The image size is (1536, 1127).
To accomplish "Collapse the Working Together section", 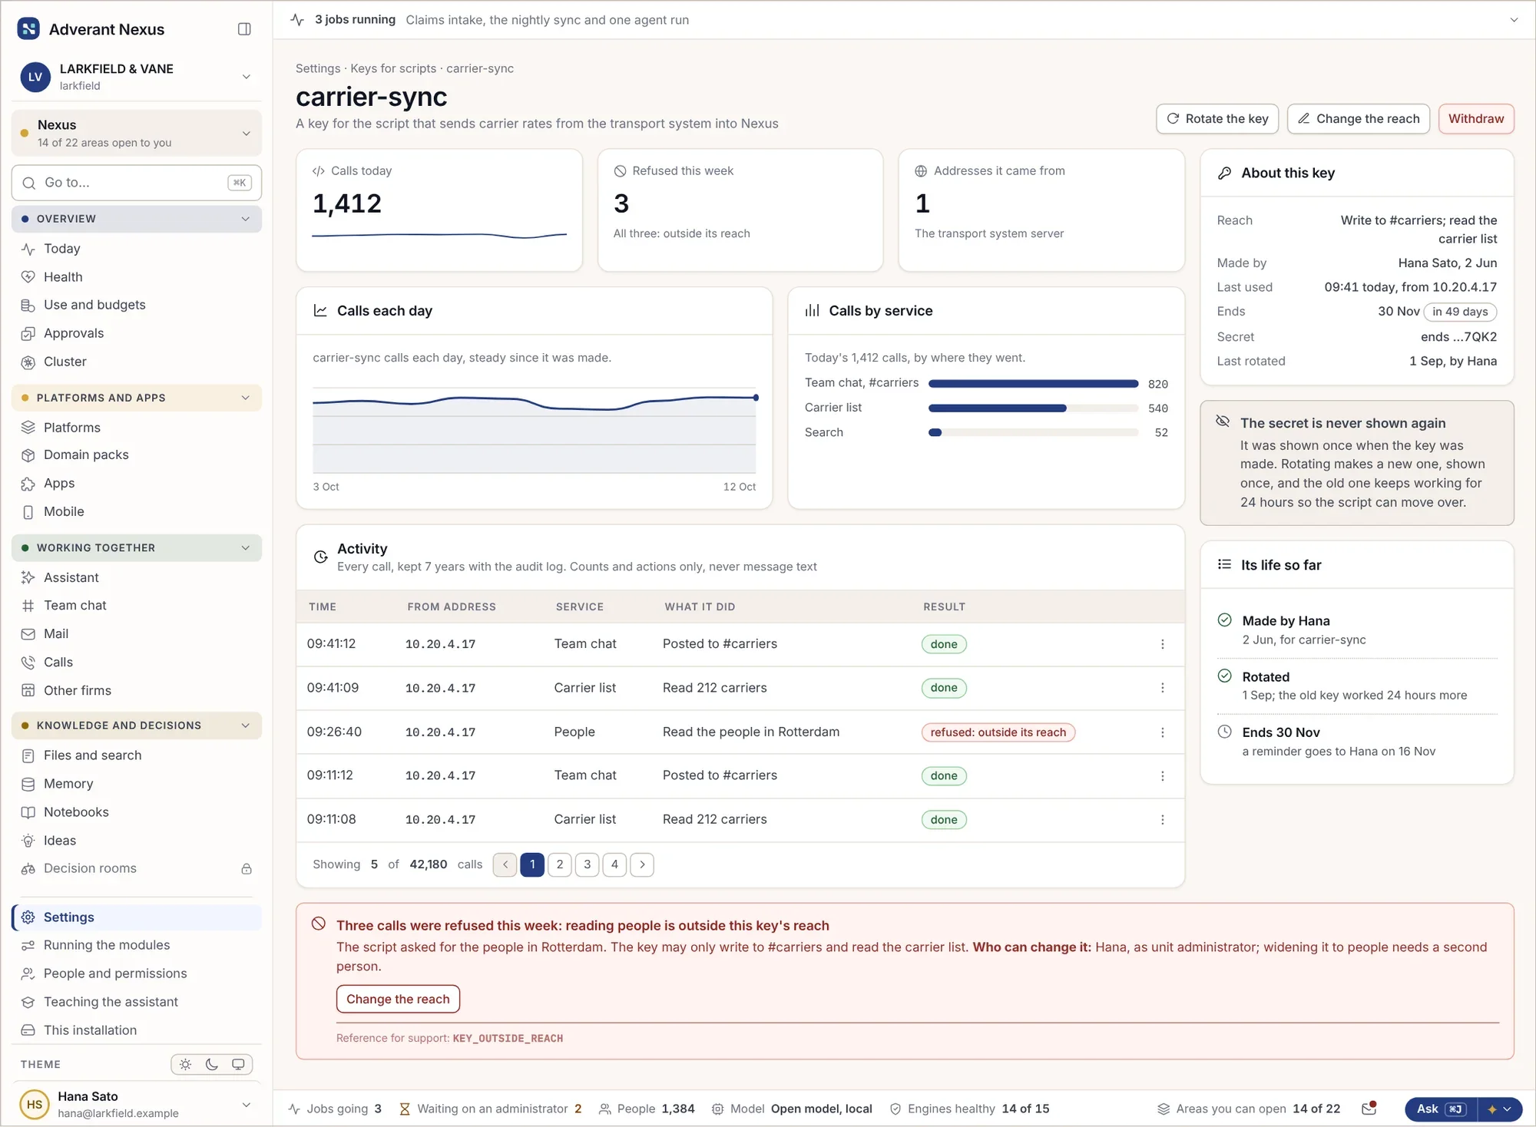I will point(137,548).
